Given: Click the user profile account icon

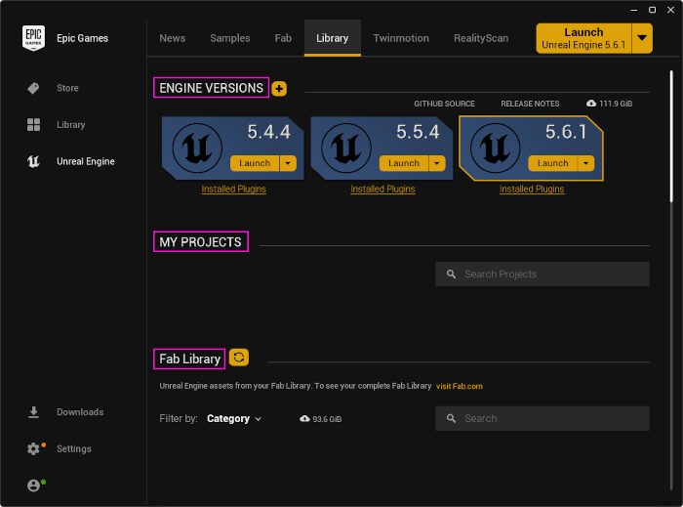Looking at the screenshot, I should point(33,486).
